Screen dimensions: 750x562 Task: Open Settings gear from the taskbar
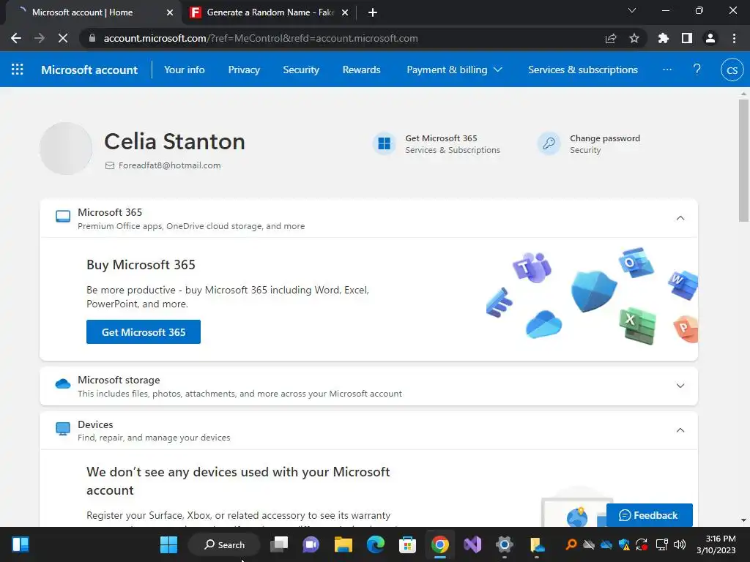504,544
